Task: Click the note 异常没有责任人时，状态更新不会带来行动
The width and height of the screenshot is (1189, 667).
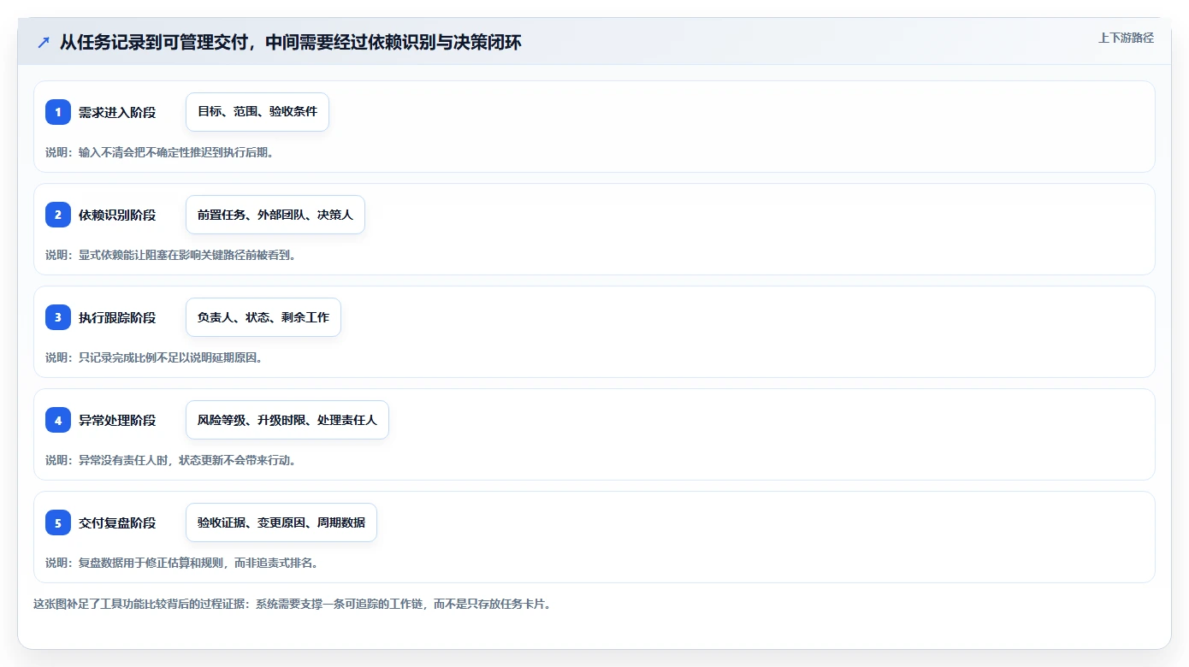Action: (x=170, y=460)
